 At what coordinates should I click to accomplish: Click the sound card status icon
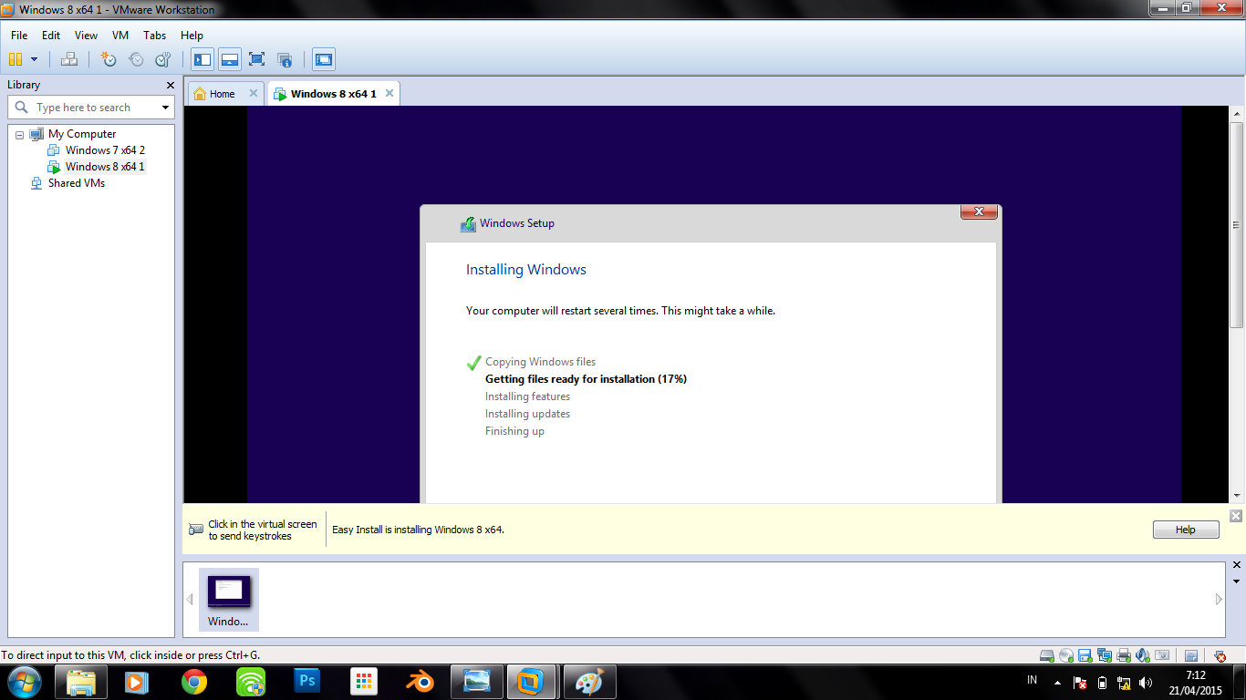coord(1143,655)
